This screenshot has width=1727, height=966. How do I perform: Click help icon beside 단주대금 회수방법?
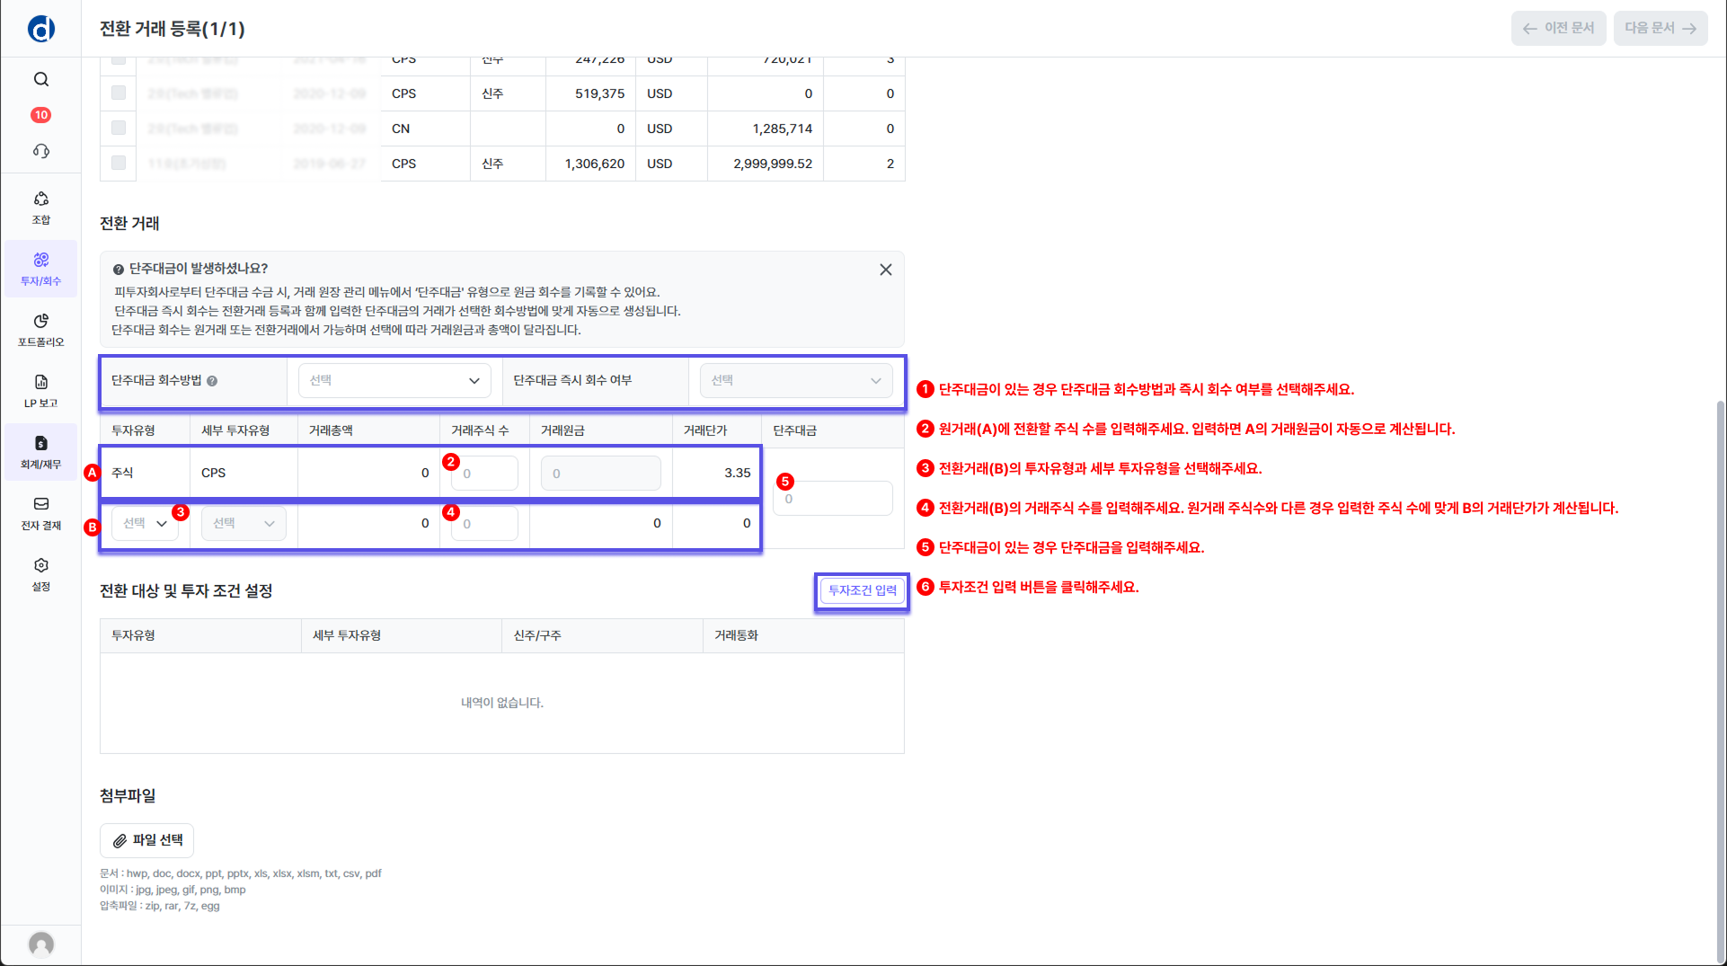(212, 381)
